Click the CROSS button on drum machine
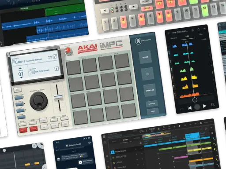This screenshot has height=169, width=226. tap(147, 8)
